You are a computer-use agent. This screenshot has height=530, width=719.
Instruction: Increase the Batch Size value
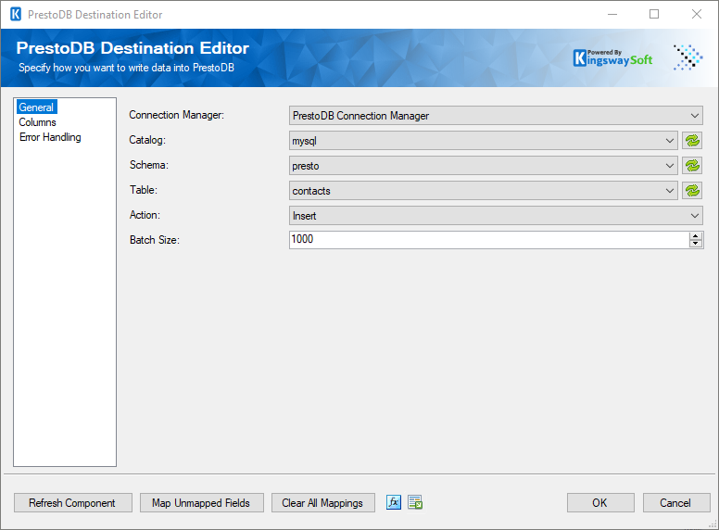pyautogui.click(x=696, y=236)
